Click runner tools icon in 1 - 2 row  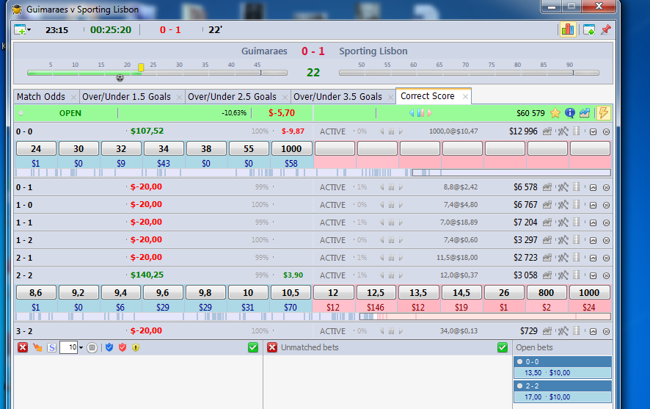click(x=563, y=240)
